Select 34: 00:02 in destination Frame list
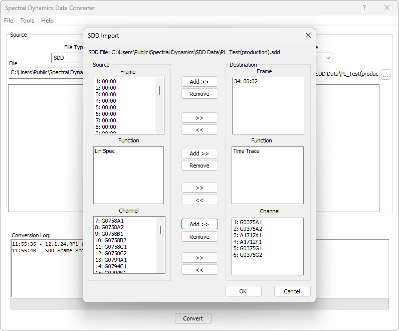Screen dimensions: 399x331 tap(245, 81)
